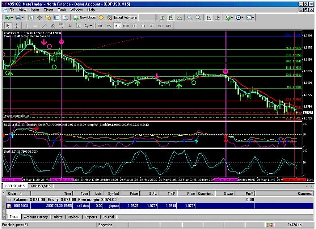
Task: Toggle the Chart Shift icon
Action: [217, 18]
